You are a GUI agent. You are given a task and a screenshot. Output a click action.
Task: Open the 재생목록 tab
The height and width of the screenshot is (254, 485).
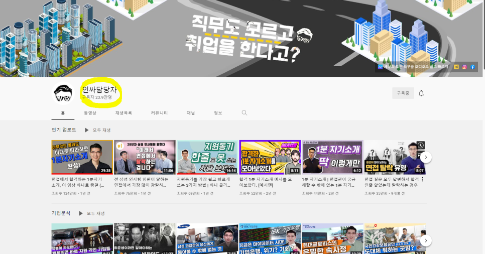click(x=124, y=113)
